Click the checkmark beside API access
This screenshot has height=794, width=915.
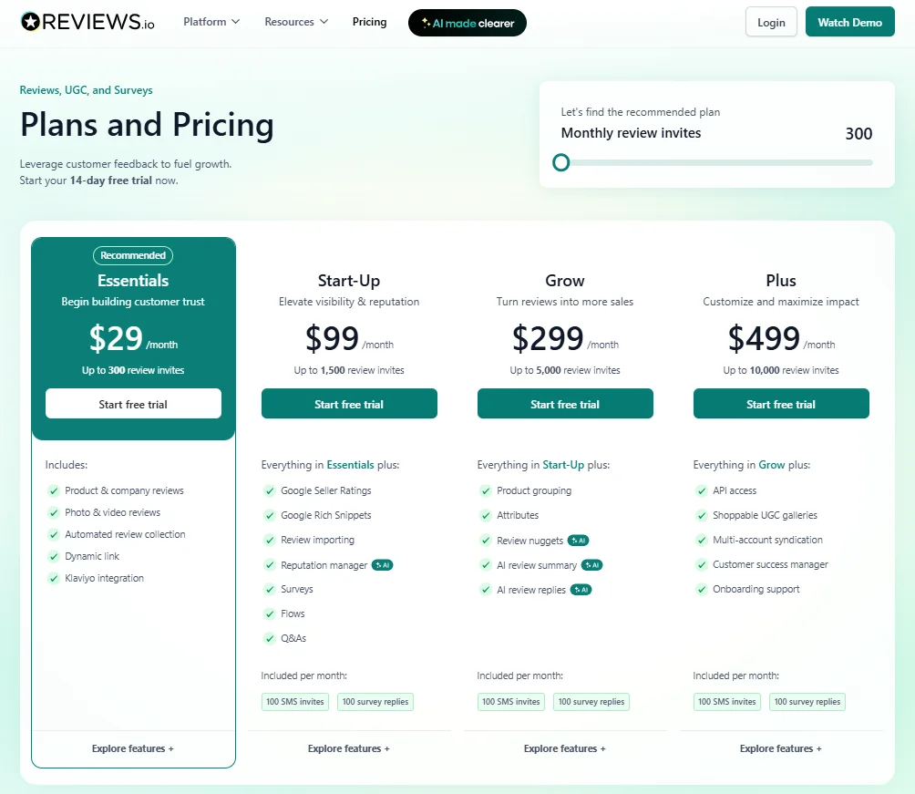pos(702,490)
